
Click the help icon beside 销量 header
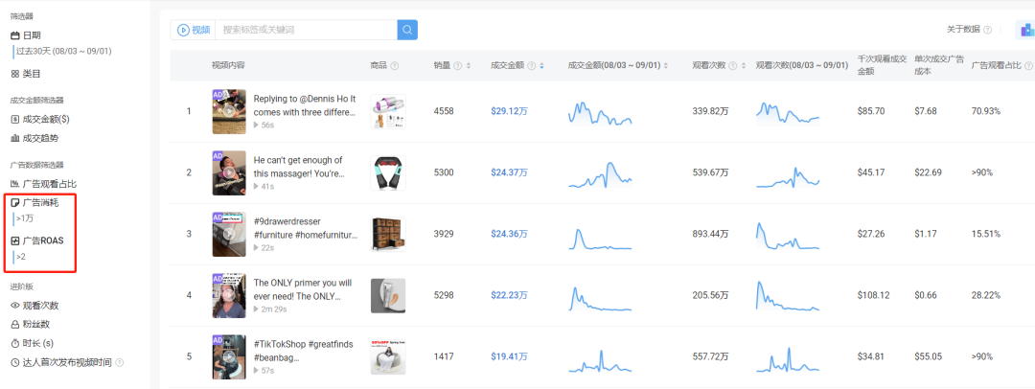tap(457, 65)
